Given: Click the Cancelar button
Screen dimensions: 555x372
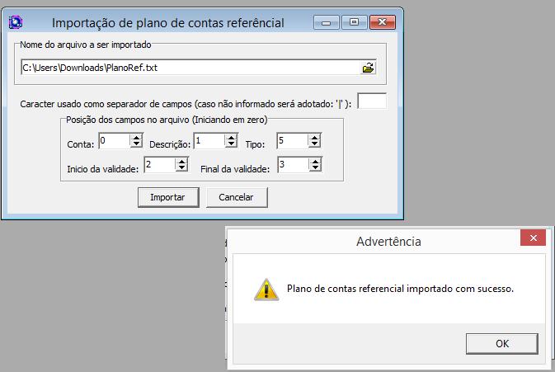Looking at the screenshot, I should (237, 197).
